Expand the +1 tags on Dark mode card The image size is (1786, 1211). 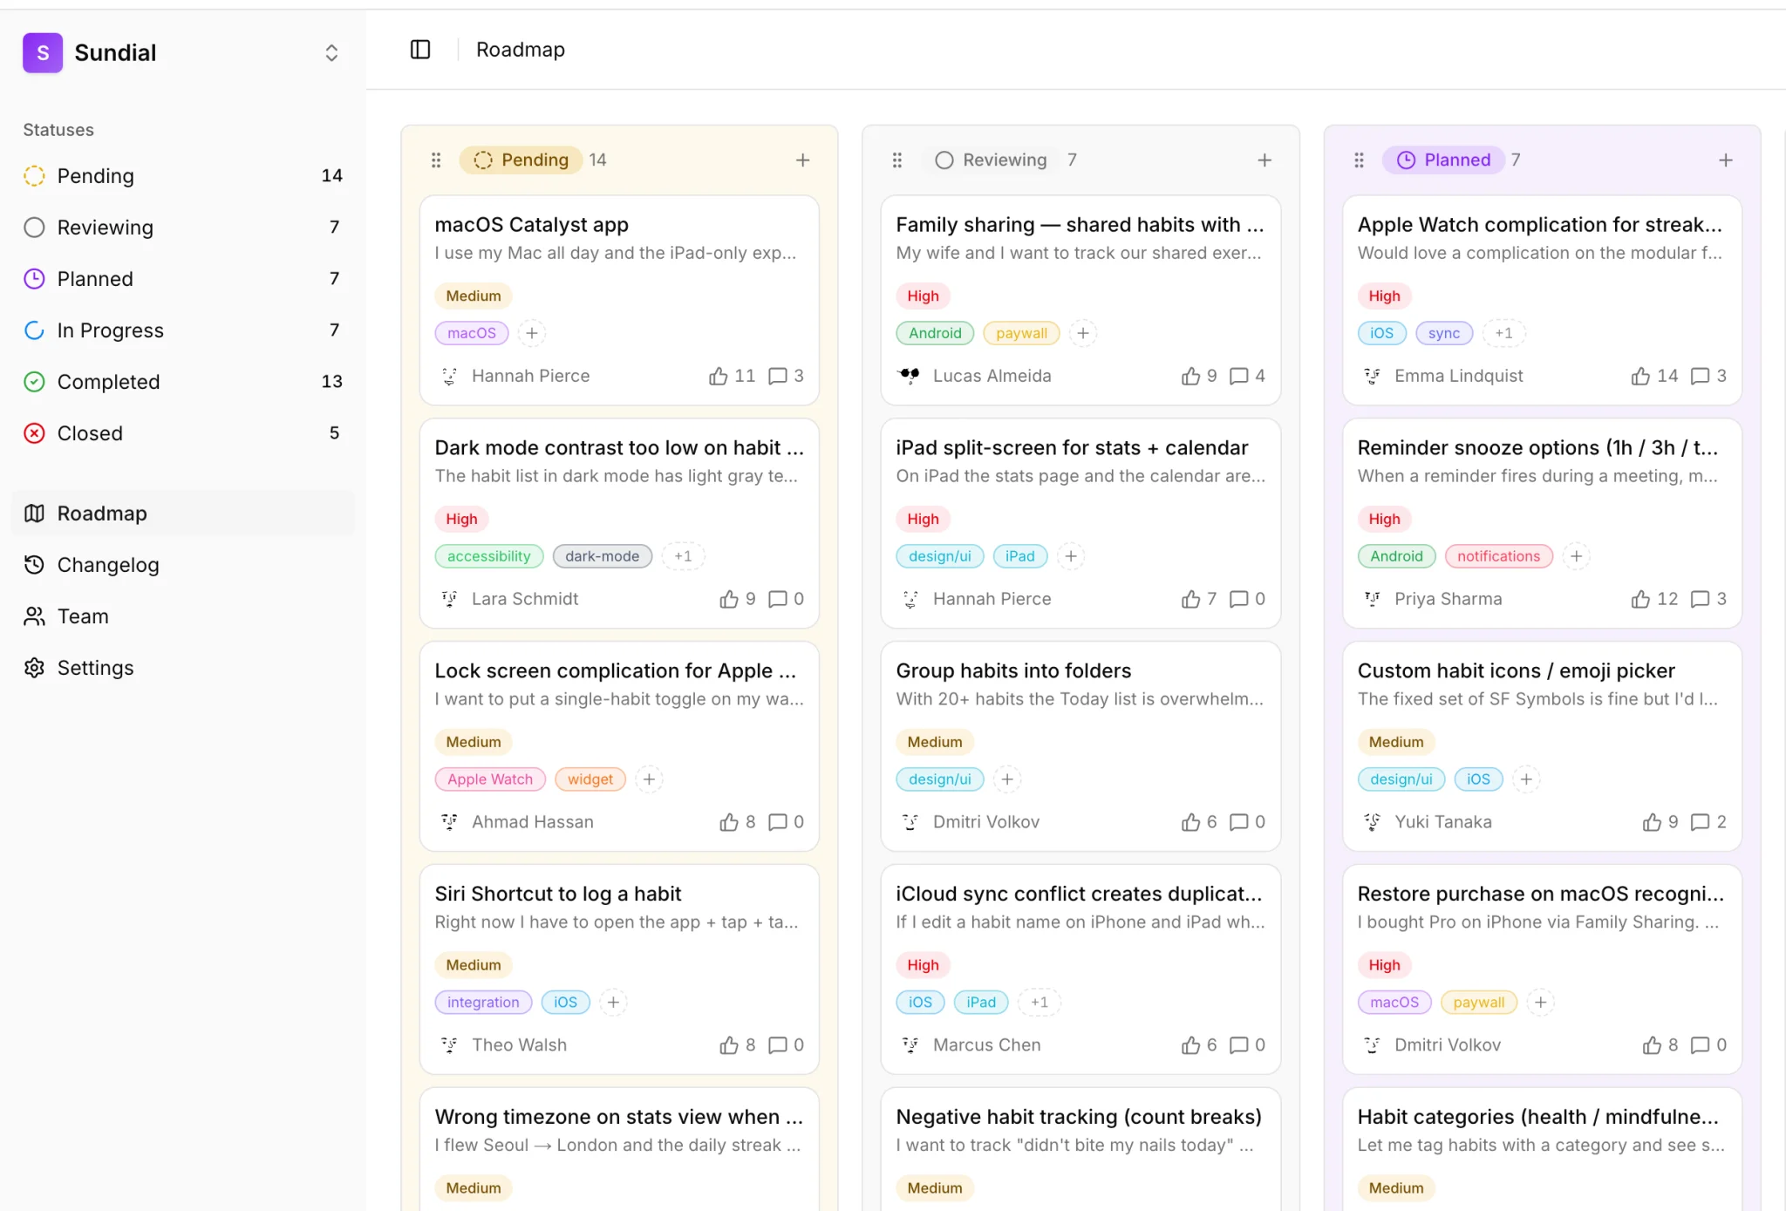pyautogui.click(x=683, y=556)
